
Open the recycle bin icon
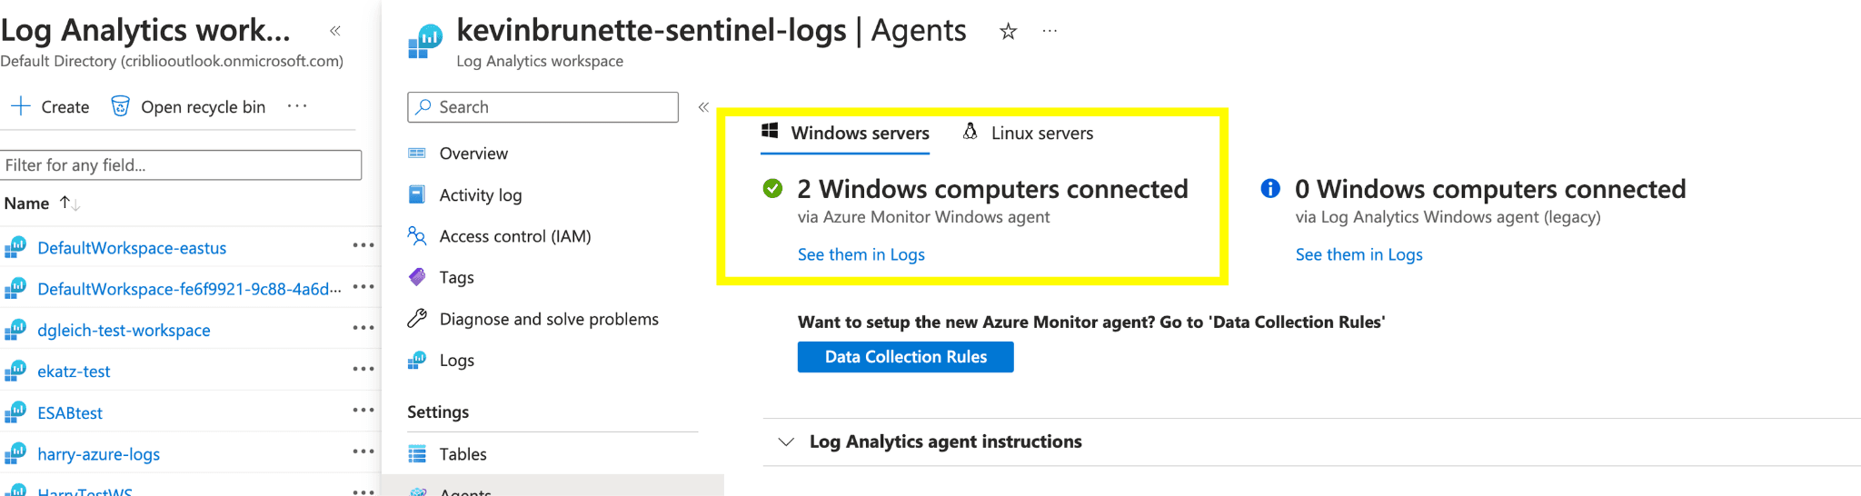pos(120,106)
